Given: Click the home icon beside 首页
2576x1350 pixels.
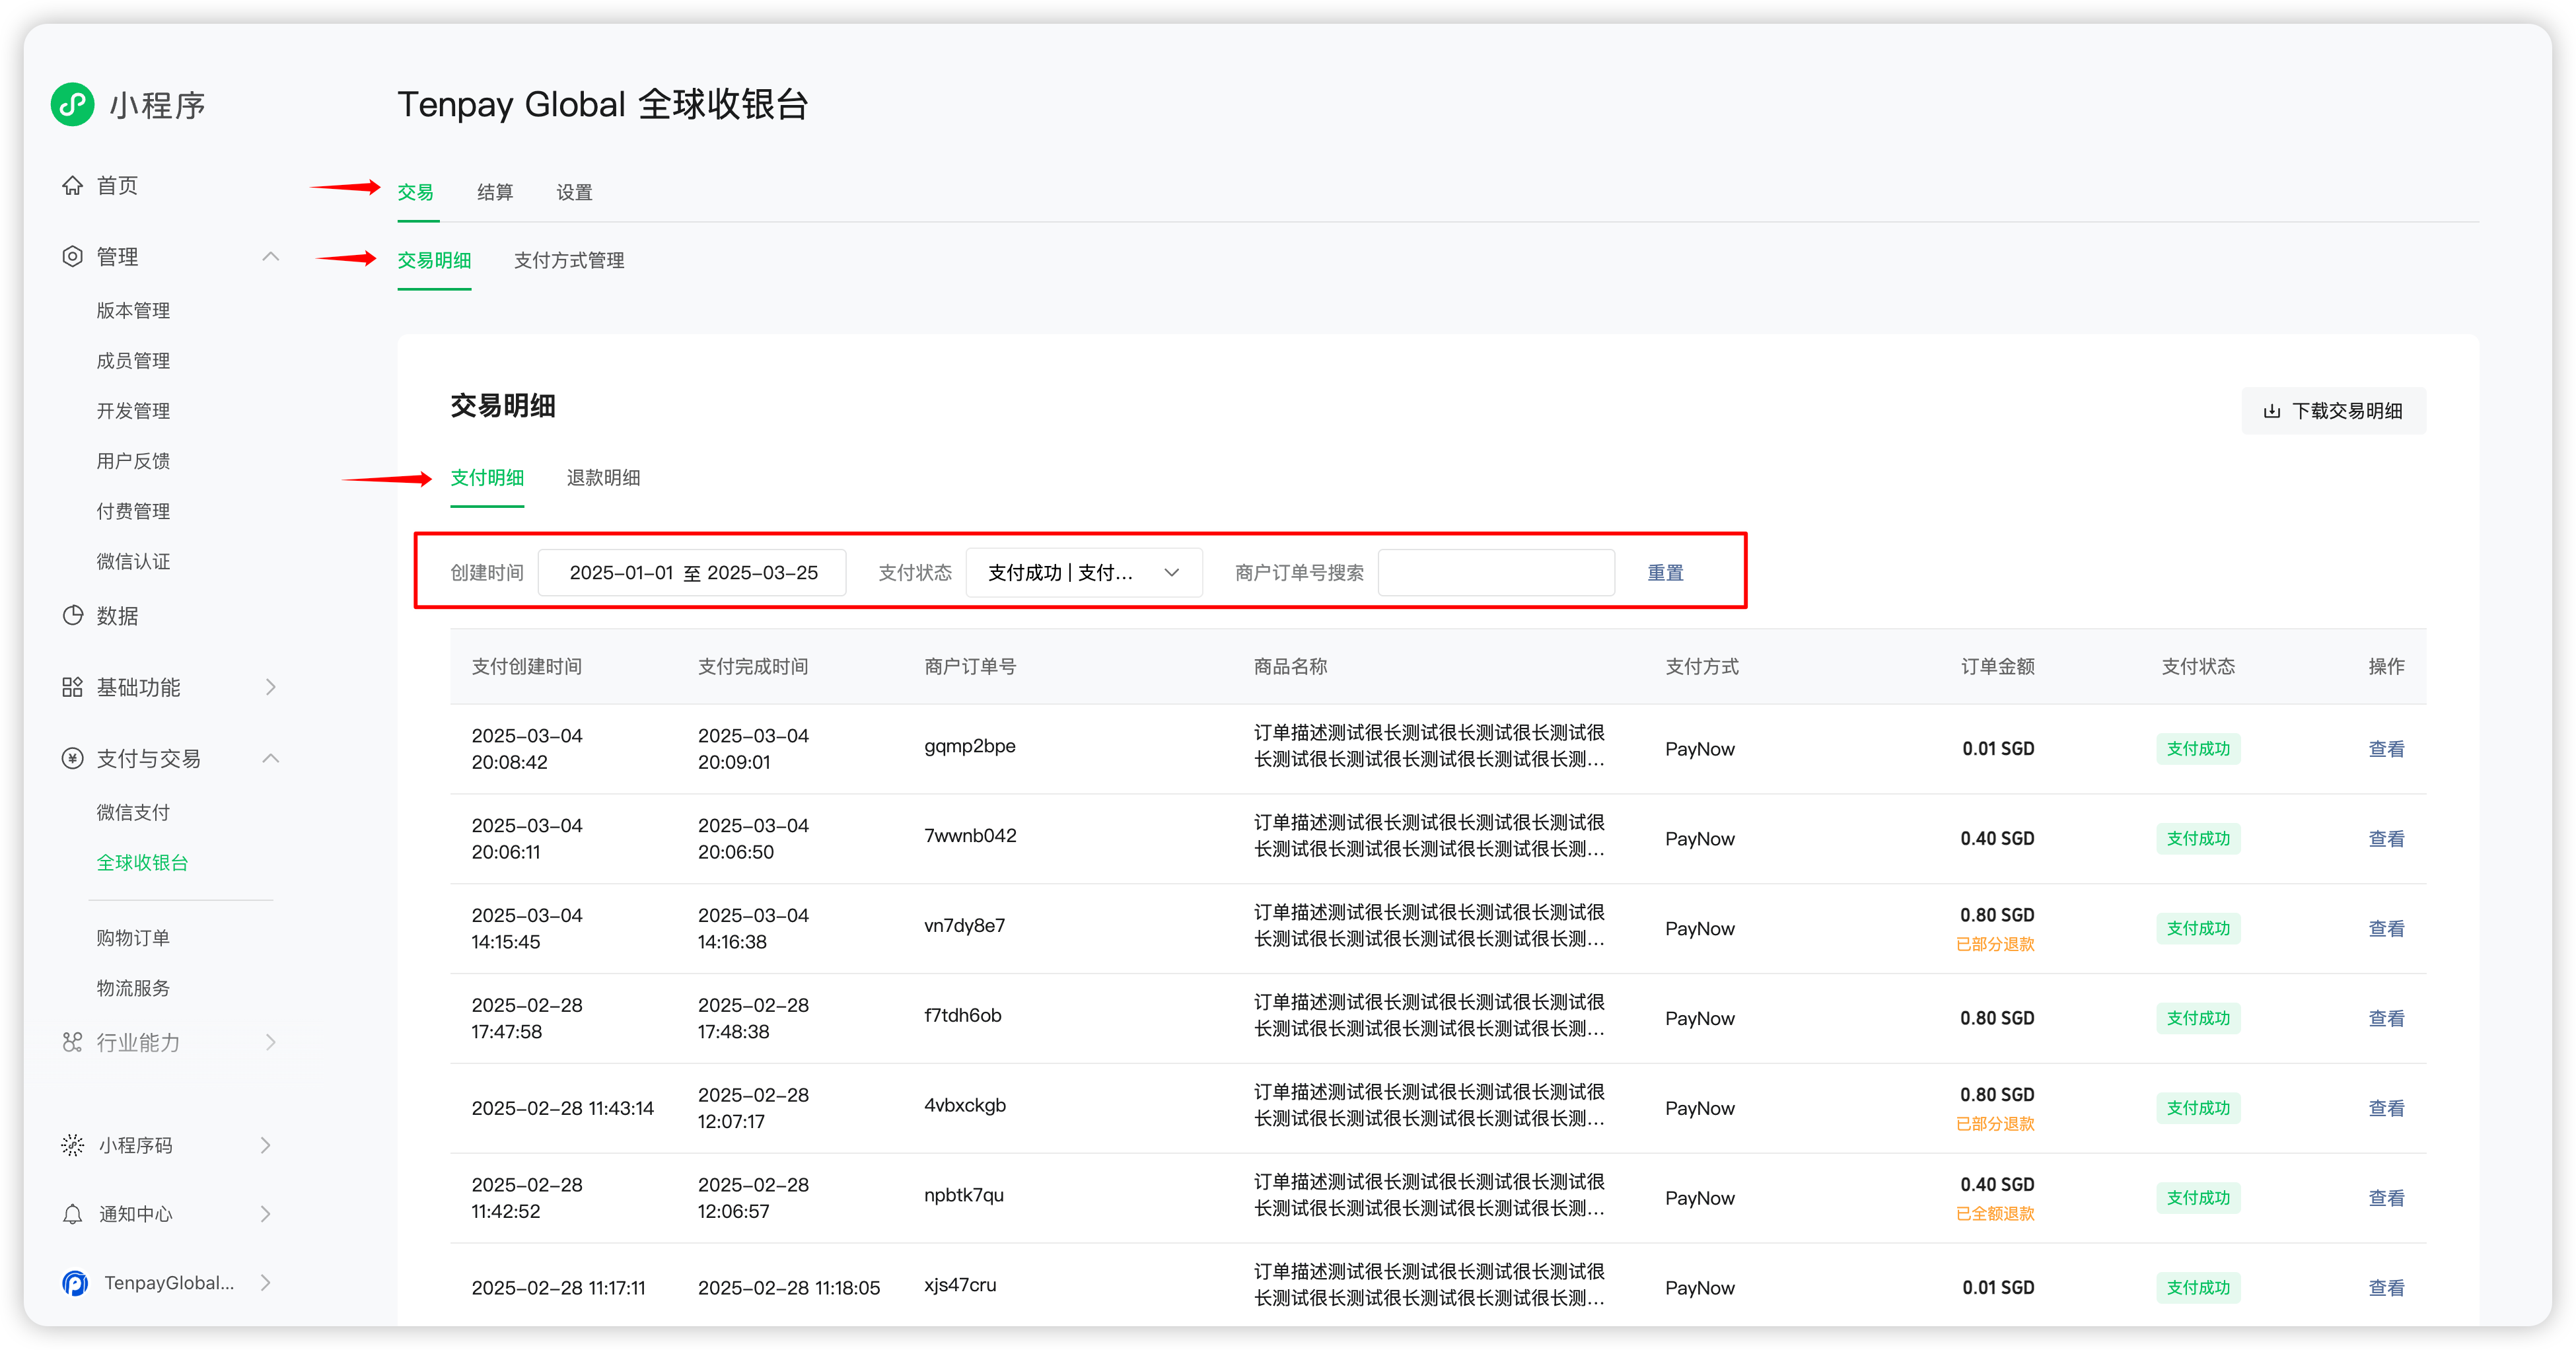Looking at the screenshot, I should pyautogui.click(x=72, y=186).
